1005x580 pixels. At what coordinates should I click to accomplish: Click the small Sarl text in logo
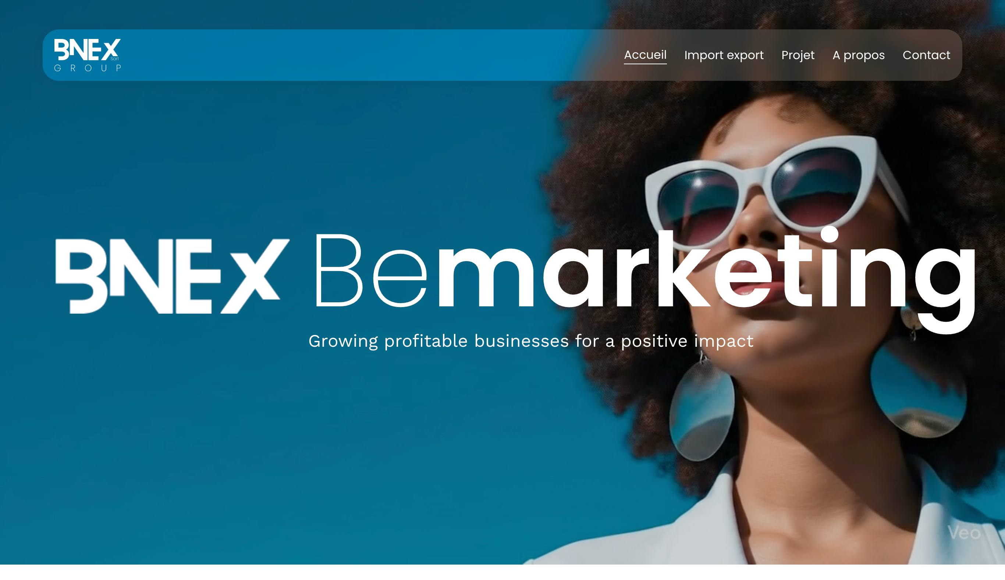click(114, 58)
